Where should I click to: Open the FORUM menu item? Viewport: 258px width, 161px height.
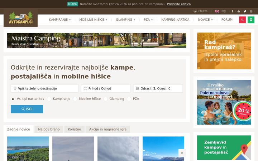(227, 20)
